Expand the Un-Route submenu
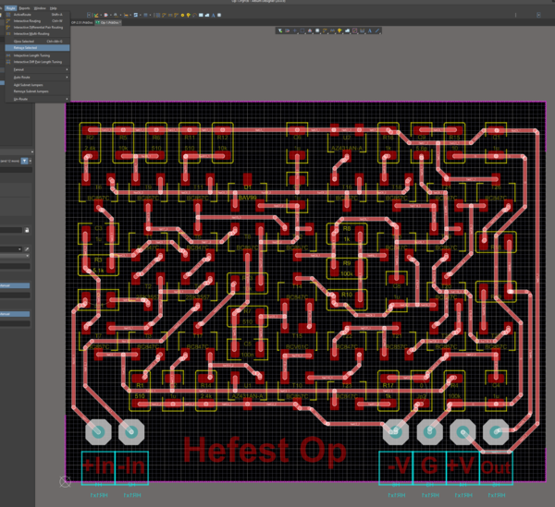This screenshot has height=507, width=555. click(x=38, y=100)
